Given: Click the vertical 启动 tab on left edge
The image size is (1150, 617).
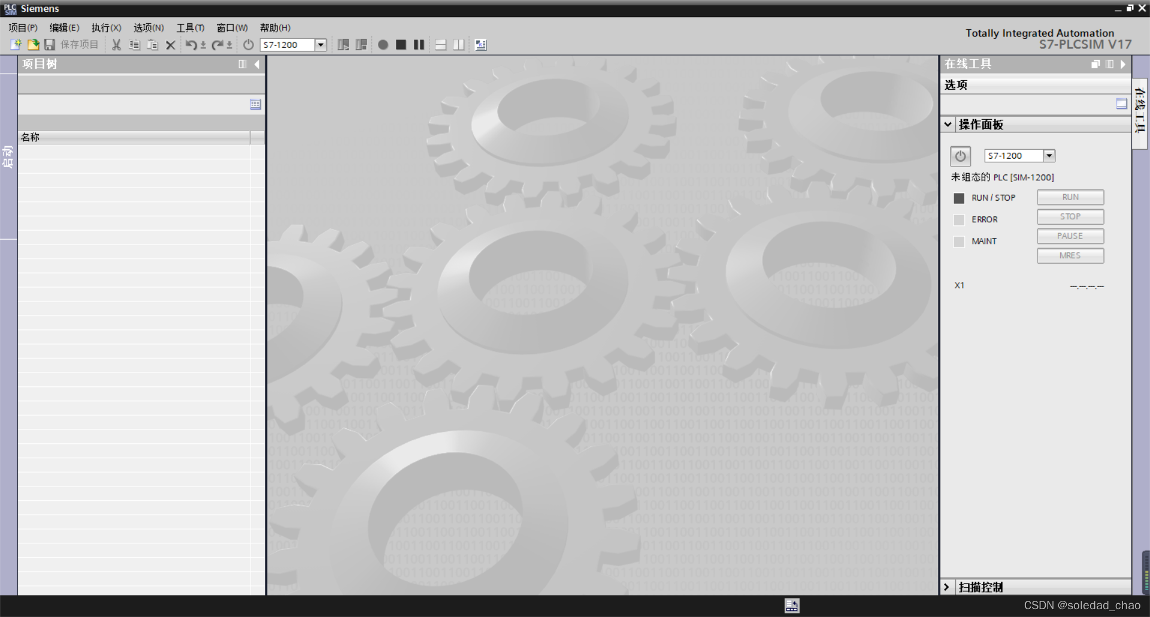Looking at the screenshot, I should pos(8,157).
